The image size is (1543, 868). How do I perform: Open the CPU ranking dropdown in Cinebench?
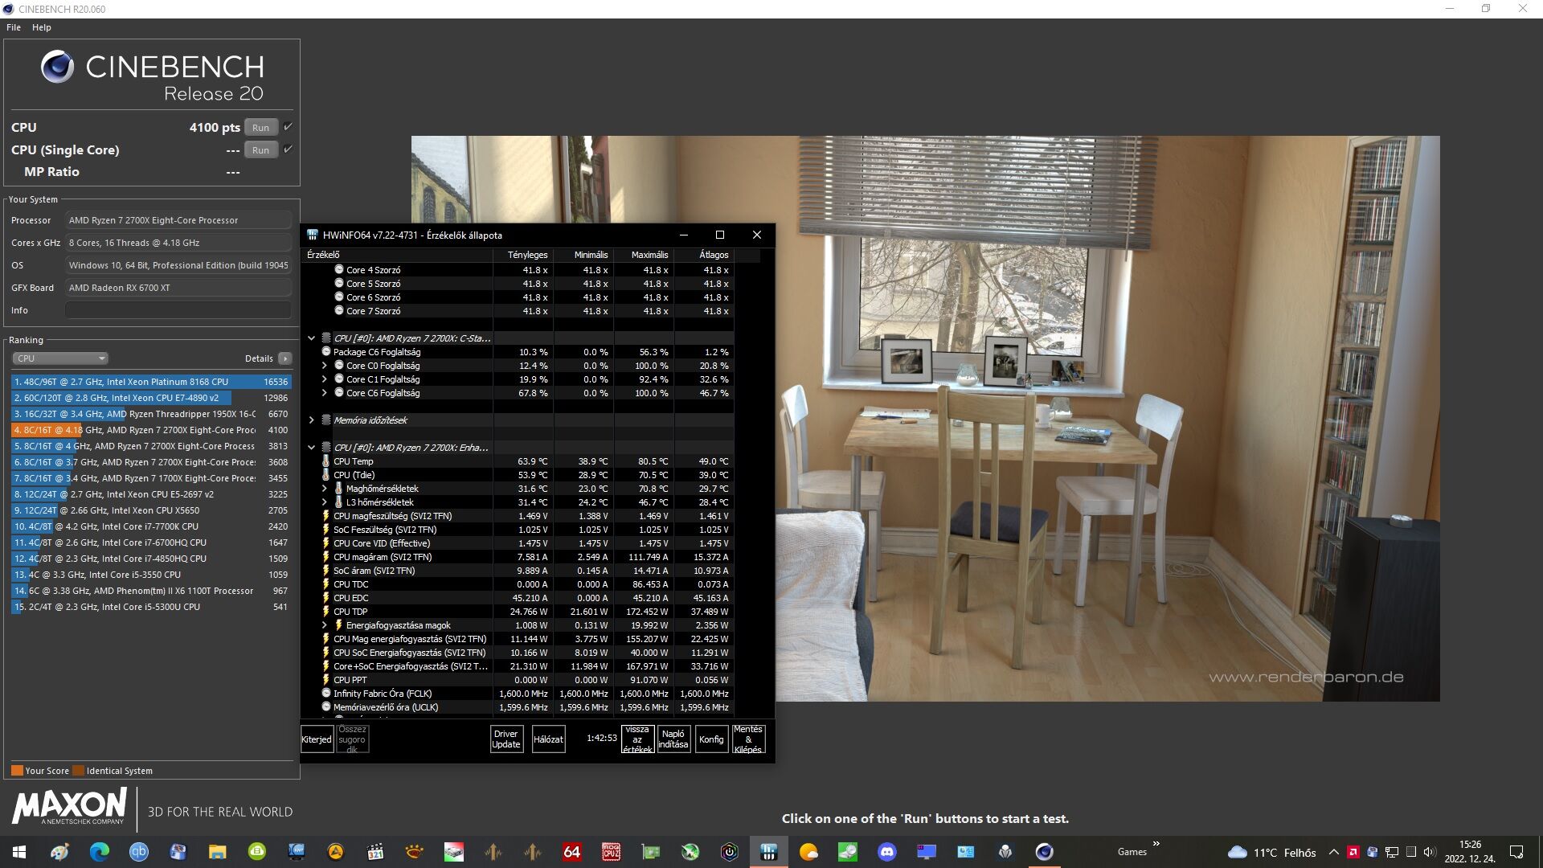pyautogui.click(x=60, y=358)
